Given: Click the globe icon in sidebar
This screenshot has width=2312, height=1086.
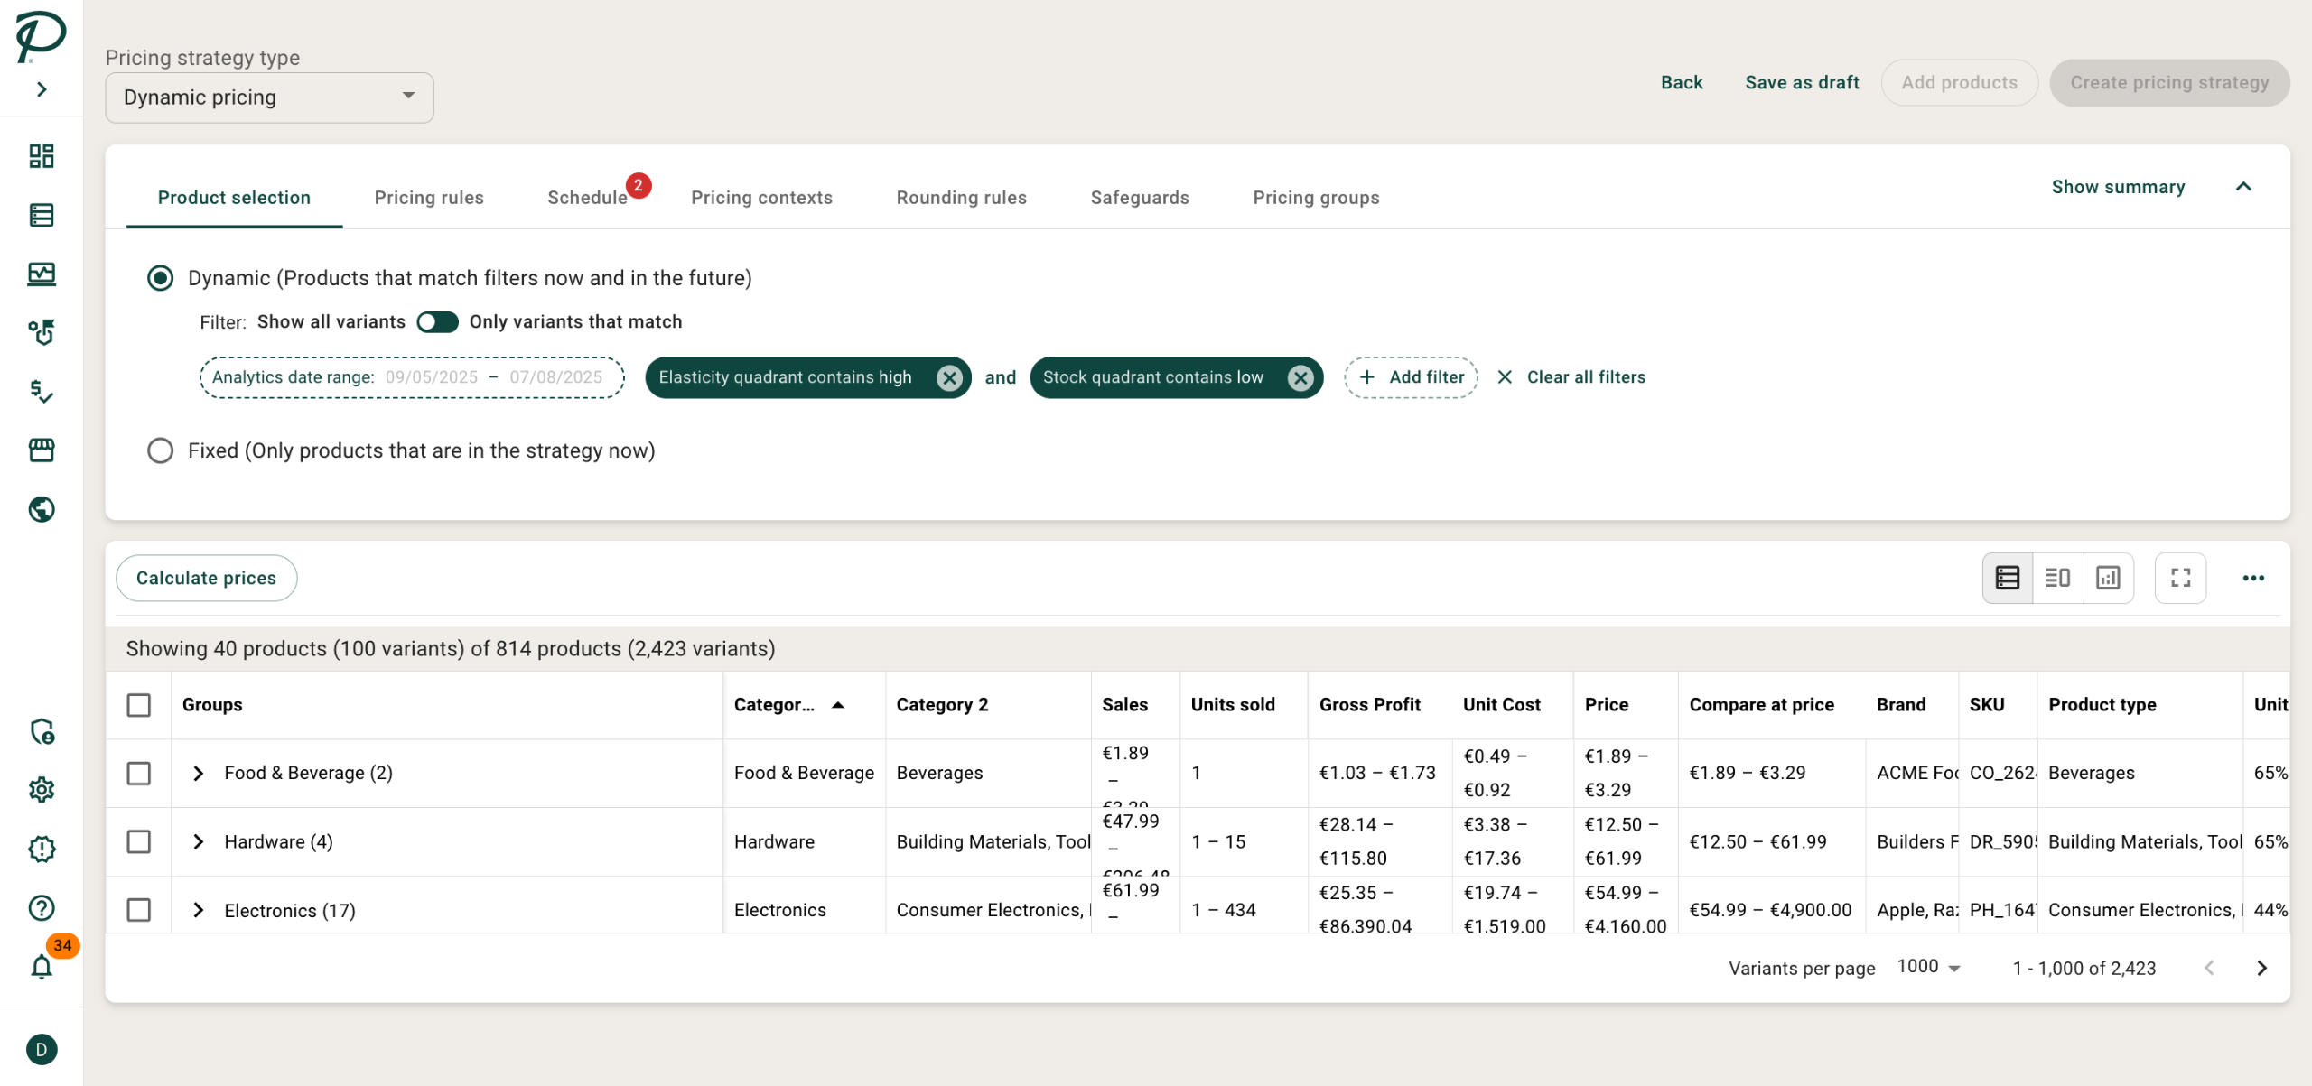Looking at the screenshot, I should click(x=42, y=509).
